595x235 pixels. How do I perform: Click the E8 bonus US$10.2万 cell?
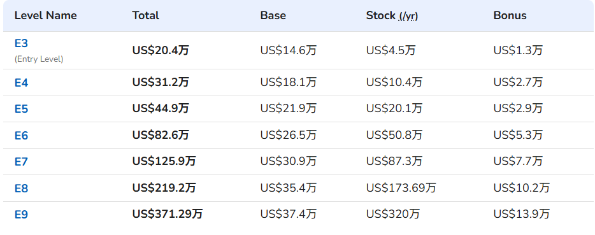(x=521, y=187)
